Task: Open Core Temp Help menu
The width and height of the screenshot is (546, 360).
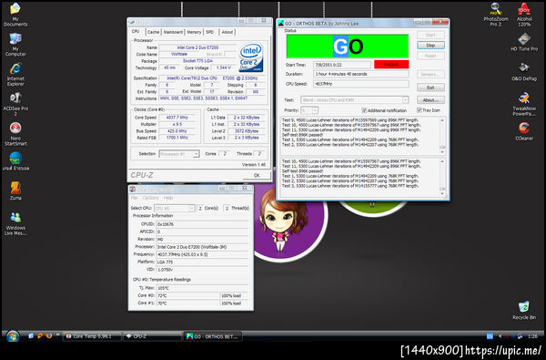Action: click(168, 198)
